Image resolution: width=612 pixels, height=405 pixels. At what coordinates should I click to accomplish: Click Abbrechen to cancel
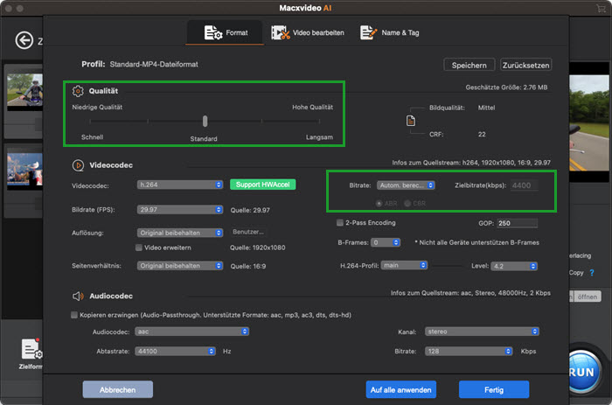click(117, 389)
